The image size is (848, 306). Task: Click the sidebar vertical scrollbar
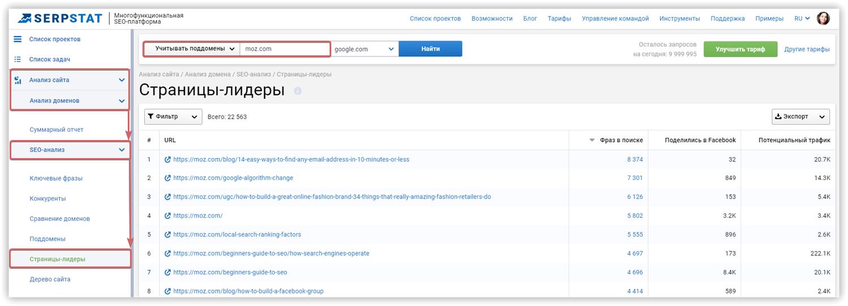coord(132,164)
